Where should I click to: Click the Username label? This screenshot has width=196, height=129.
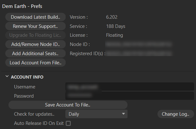pyautogui.click(x=25, y=87)
